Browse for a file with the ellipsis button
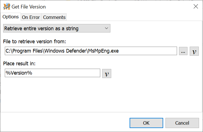Screen dimensions: 203x132 (183, 51)
